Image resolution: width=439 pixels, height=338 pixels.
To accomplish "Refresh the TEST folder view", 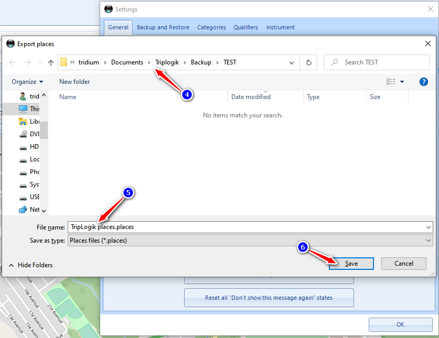I will (x=308, y=62).
